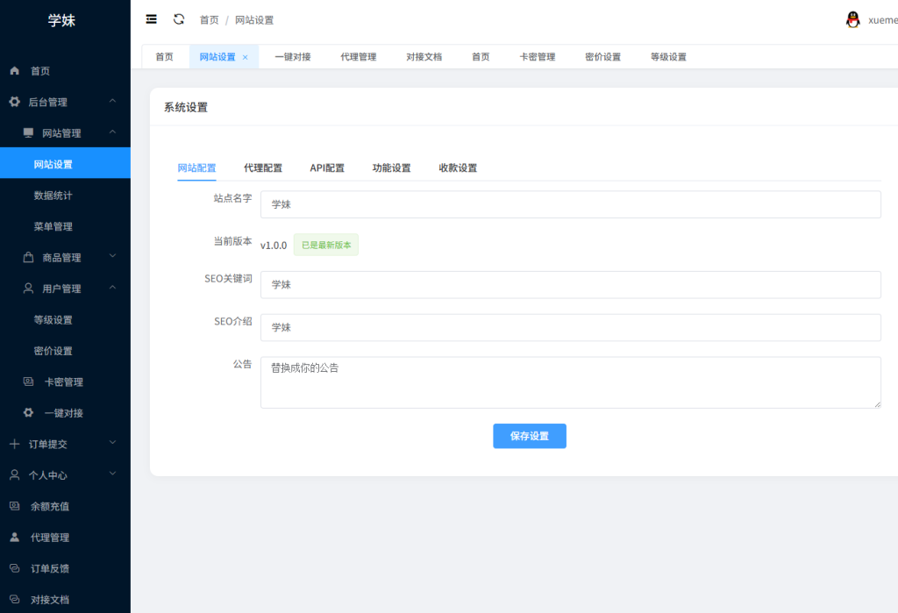The height and width of the screenshot is (613, 898).
Task: Click the gear icon beside 一键对接
Action: (x=28, y=413)
